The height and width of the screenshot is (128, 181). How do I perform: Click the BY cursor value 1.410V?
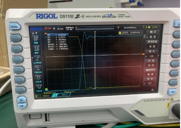pyautogui.click(x=62, y=42)
